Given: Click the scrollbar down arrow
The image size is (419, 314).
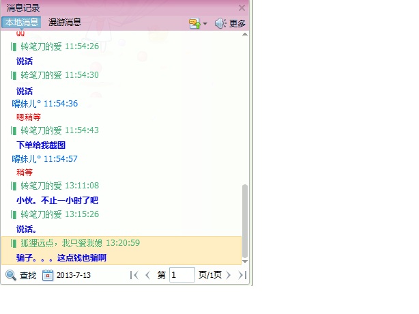Looking at the screenshot, I should [x=245, y=261].
